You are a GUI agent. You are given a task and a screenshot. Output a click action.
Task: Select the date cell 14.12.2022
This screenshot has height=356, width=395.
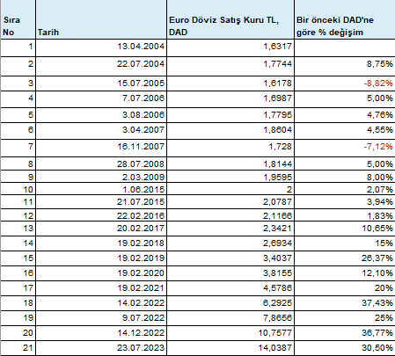pyautogui.click(x=101, y=333)
